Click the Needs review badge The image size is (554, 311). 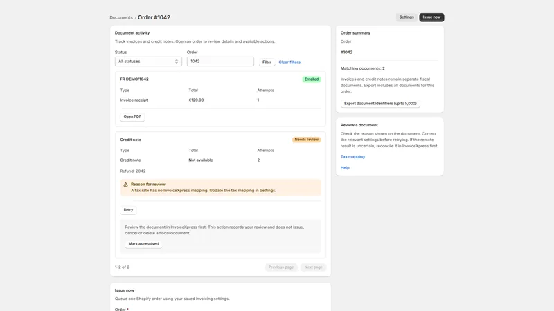click(306, 140)
